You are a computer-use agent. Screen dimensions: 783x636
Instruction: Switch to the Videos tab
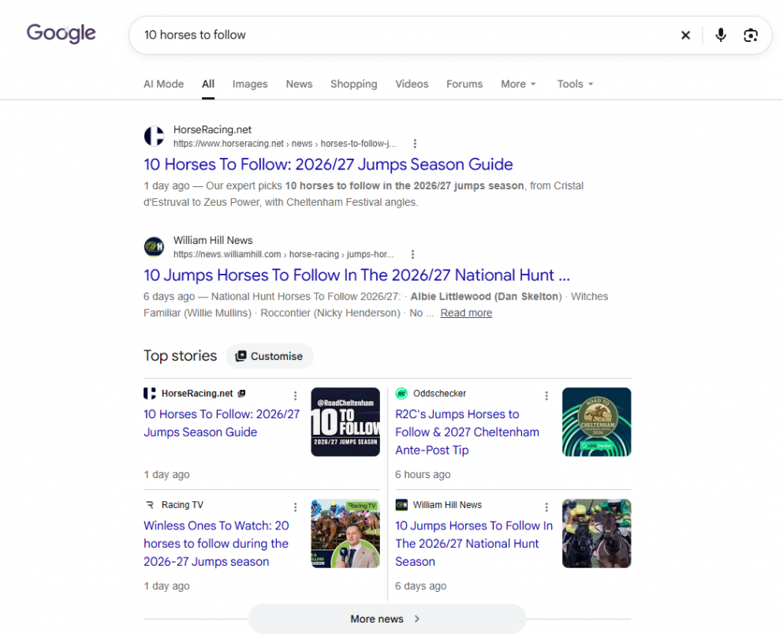412,84
